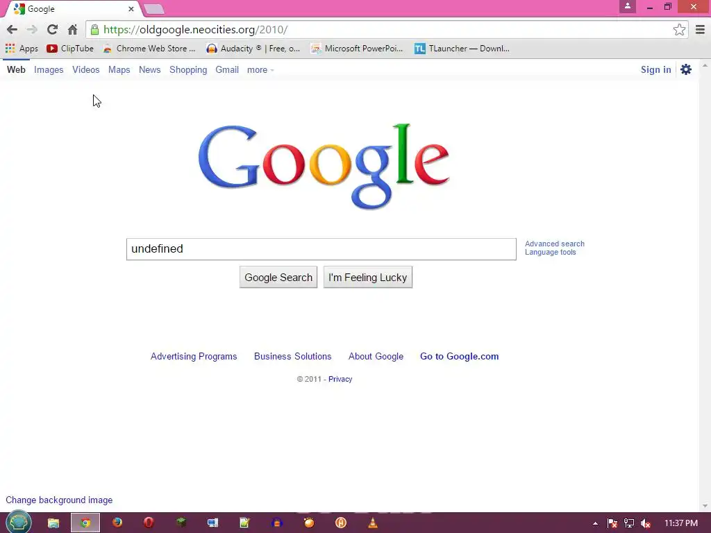
Task: Click the page scrollbar down arrow
Action: click(705, 506)
